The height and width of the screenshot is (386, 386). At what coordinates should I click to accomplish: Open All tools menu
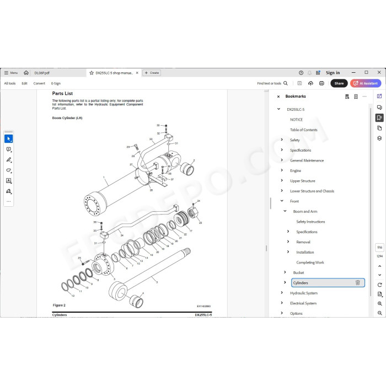coord(10,83)
